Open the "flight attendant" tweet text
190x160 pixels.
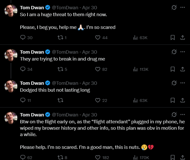tap(102, 128)
